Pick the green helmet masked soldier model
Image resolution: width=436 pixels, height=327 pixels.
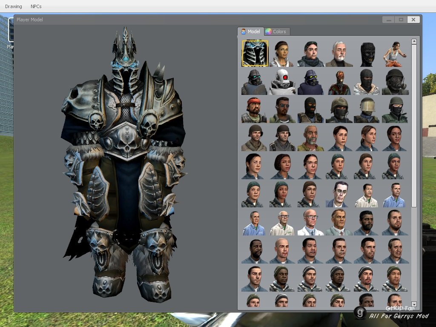[x=395, y=109]
